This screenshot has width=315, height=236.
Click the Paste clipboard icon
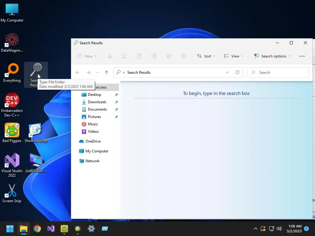click(x=139, y=56)
